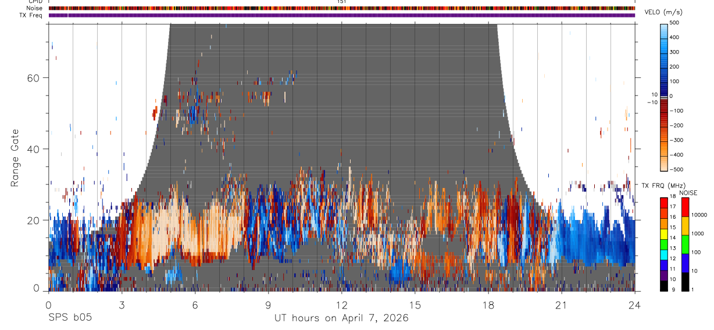Click the '12' UT hour axis label
Image resolution: width=714 pixels, height=330 pixels.
point(342,304)
